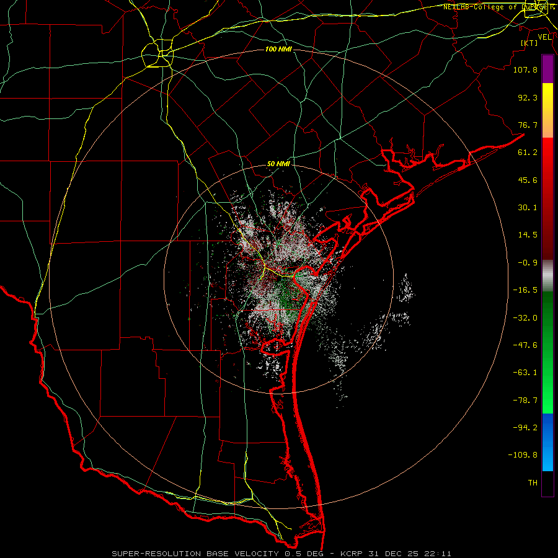Click the -94.2 velocity scale value
558x558 pixels.
(x=525, y=428)
